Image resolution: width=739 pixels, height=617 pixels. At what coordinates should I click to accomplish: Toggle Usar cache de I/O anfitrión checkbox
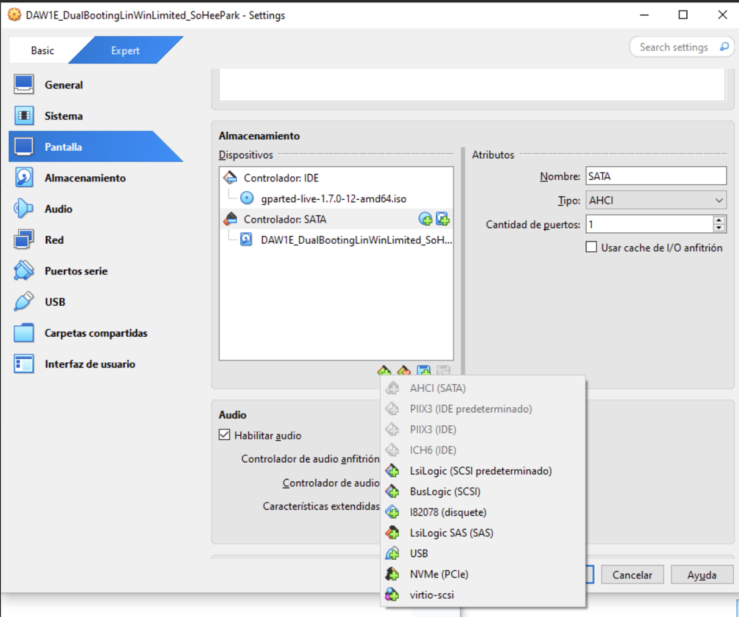tap(591, 247)
